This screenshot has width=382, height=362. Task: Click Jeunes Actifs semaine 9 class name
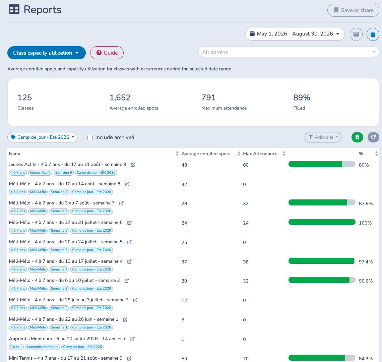(x=67, y=165)
